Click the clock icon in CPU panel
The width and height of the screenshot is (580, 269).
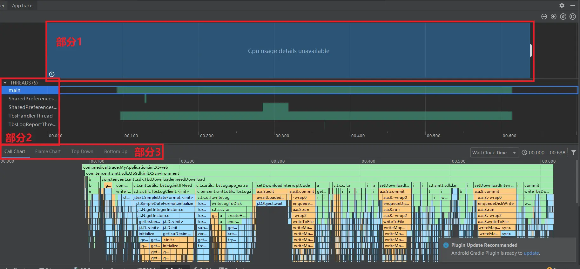coord(52,74)
